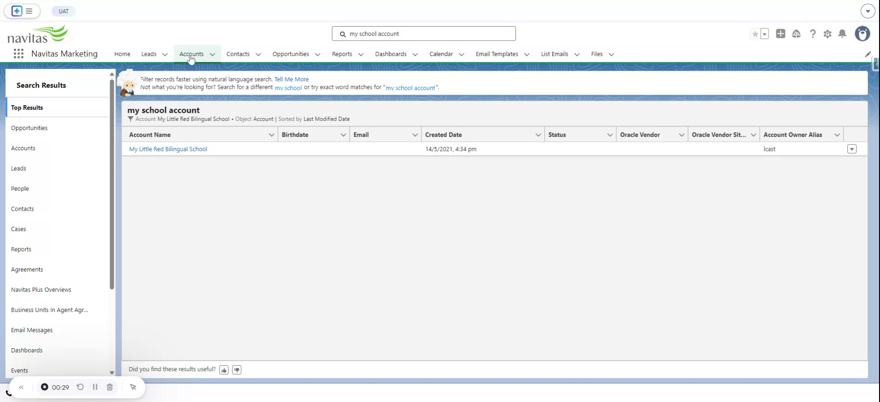Viewport: 880px width, 402px height.
Task: Expand the Dashboards tab dropdown chevron
Action: (415, 54)
